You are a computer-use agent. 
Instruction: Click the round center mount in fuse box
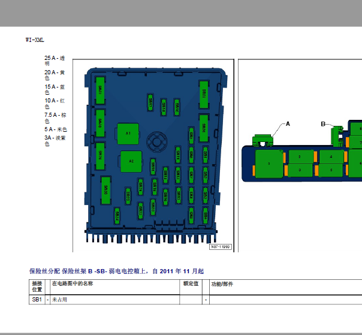tap(157, 142)
